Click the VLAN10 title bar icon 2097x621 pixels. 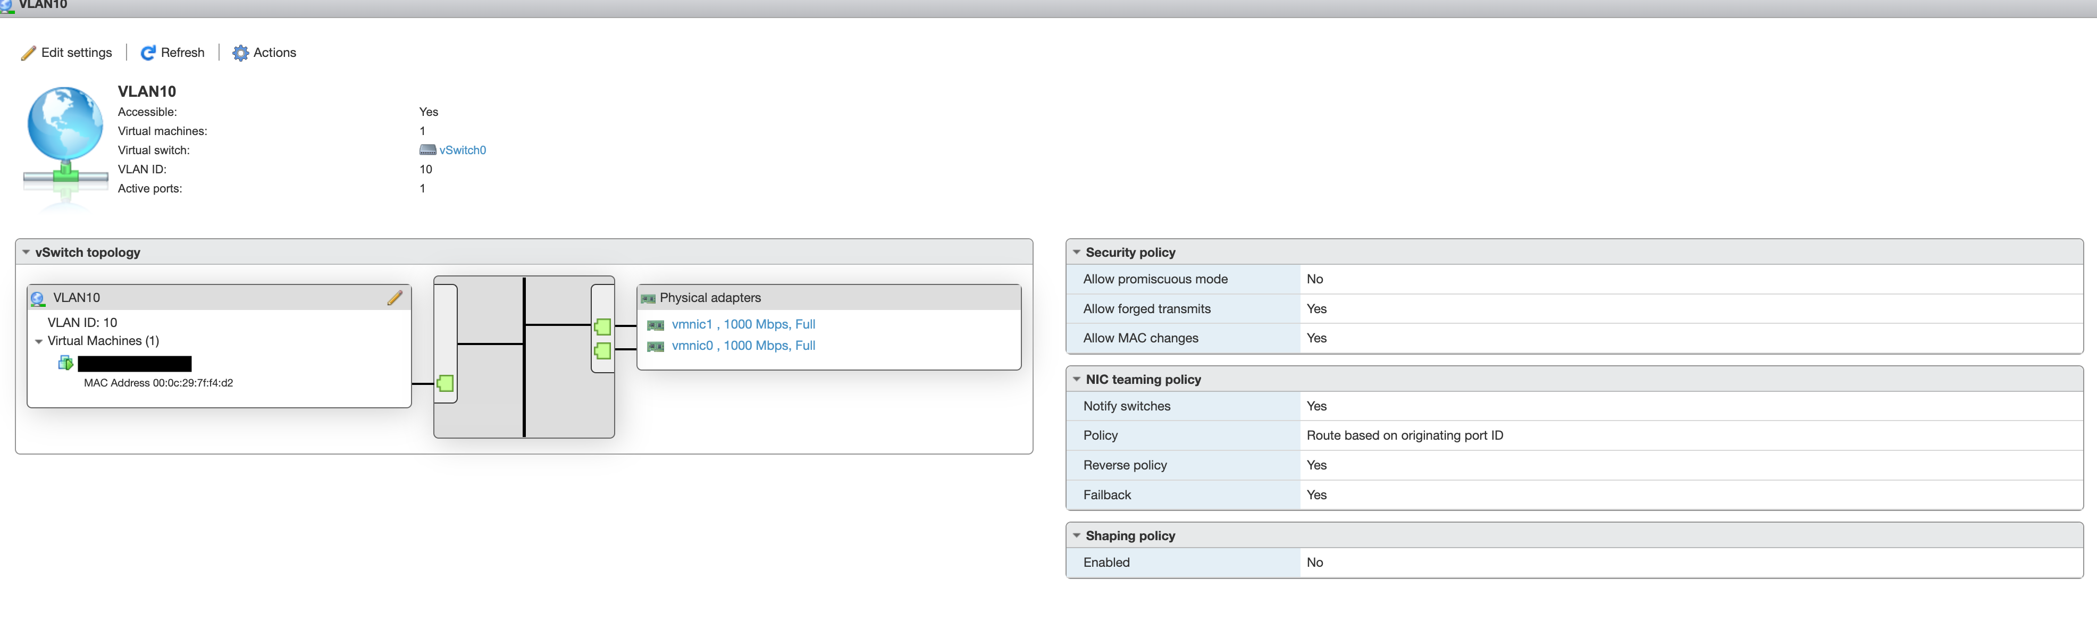(x=7, y=6)
